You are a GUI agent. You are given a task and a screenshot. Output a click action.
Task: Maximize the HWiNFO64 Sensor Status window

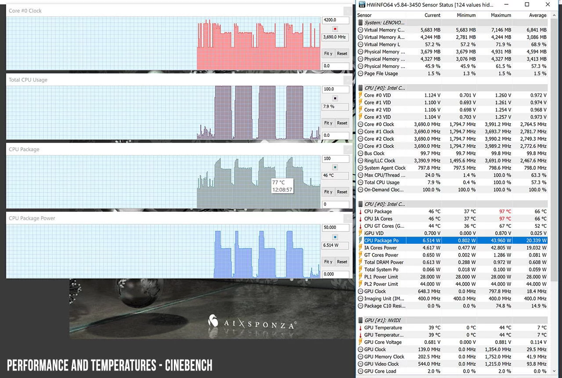click(x=527, y=5)
